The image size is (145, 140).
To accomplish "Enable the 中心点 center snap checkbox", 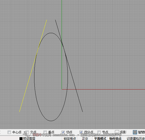I will [9, 132].
